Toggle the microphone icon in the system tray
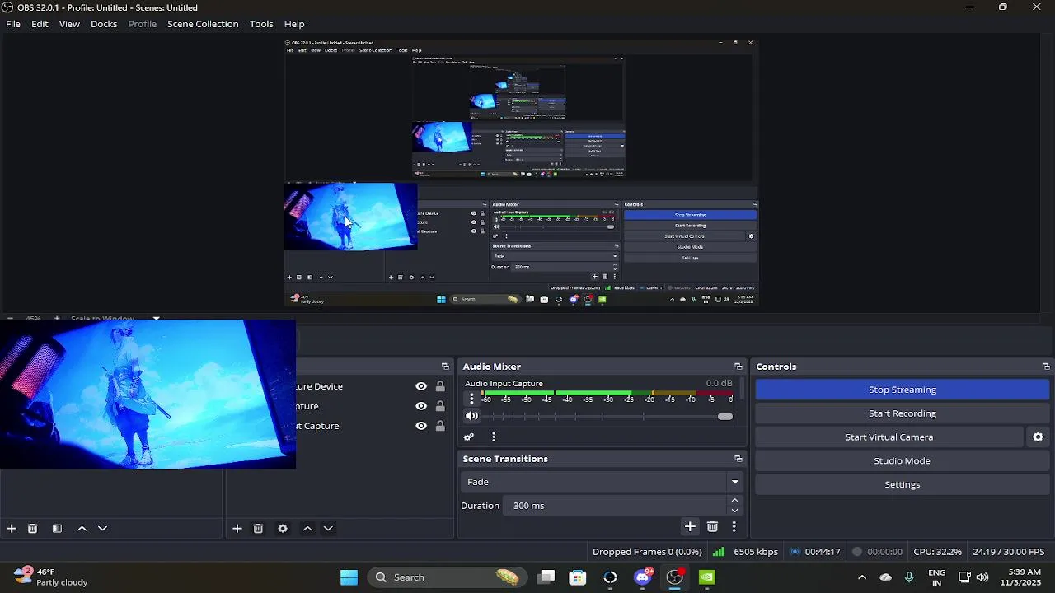 pos(909,577)
